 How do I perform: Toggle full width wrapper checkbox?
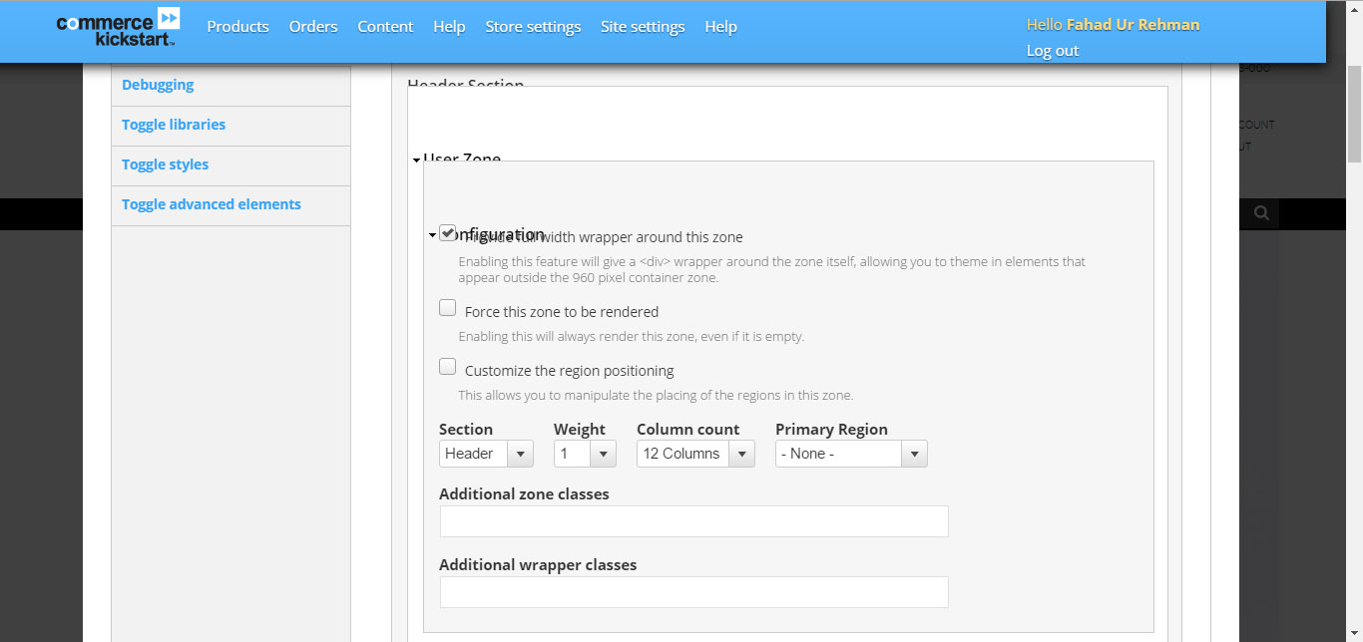448,232
